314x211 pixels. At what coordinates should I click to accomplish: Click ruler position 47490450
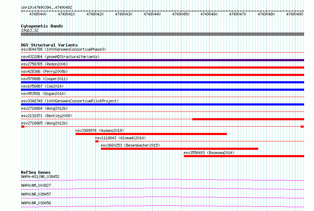pyautogui.click(x=181, y=14)
